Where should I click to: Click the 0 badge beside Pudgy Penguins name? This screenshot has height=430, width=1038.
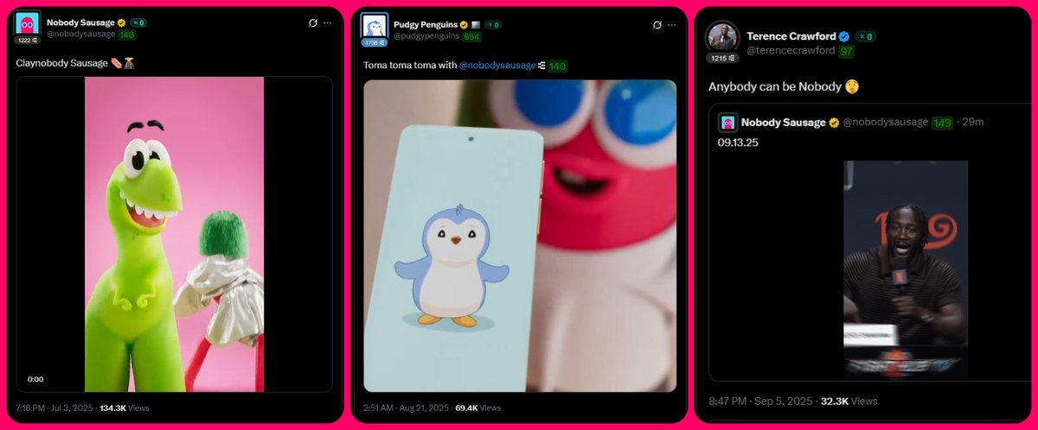pos(493,25)
